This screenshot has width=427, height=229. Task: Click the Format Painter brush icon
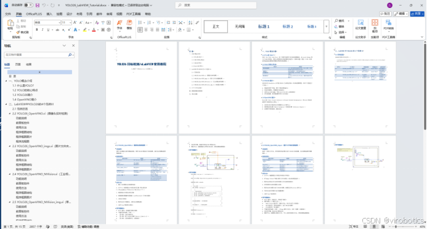[18, 32]
